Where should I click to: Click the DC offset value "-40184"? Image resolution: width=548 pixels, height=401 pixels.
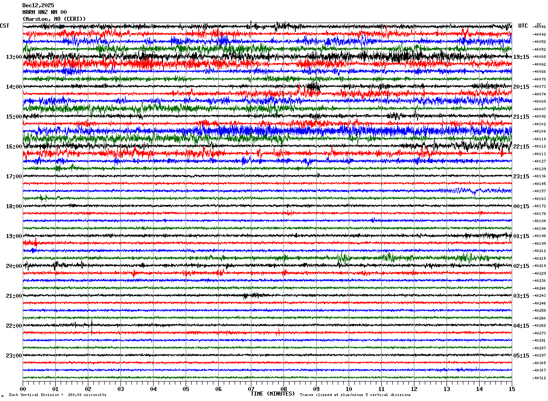(539, 221)
